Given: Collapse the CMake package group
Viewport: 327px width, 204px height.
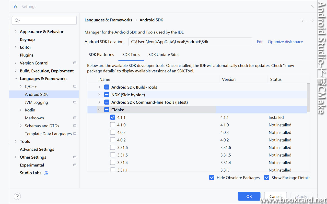Looking at the screenshot, I should coord(99,110).
